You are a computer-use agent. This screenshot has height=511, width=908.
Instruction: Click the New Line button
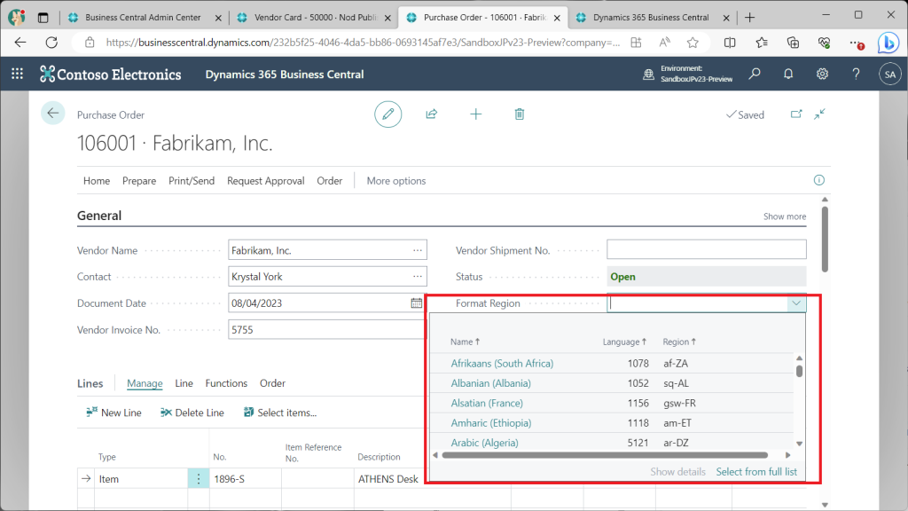tap(114, 413)
